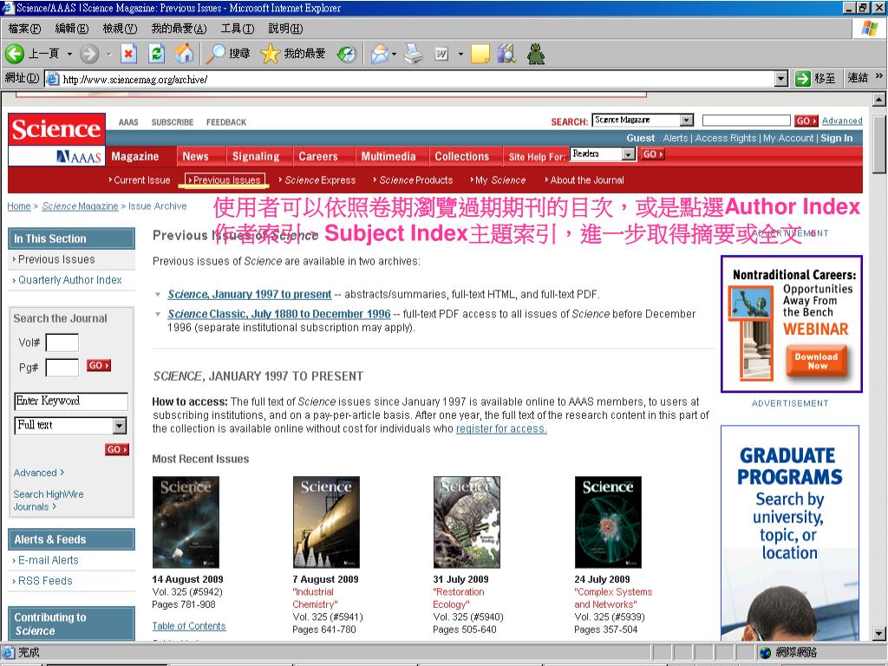
Task: Click the vertical scrollbar up arrow
Action: (879, 101)
